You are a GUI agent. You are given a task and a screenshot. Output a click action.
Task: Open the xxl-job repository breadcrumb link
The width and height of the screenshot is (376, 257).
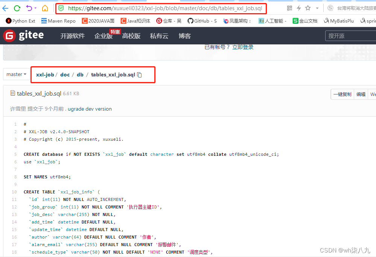click(45, 75)
